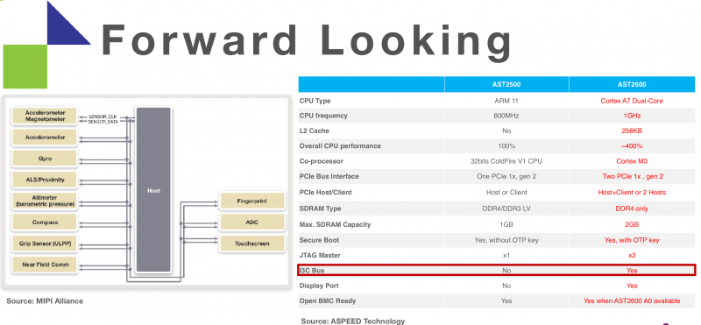This screenshot has height=325, width=701.
Task: Click the "SENSOR_CLK" signal label
Action: click(103, 117)
